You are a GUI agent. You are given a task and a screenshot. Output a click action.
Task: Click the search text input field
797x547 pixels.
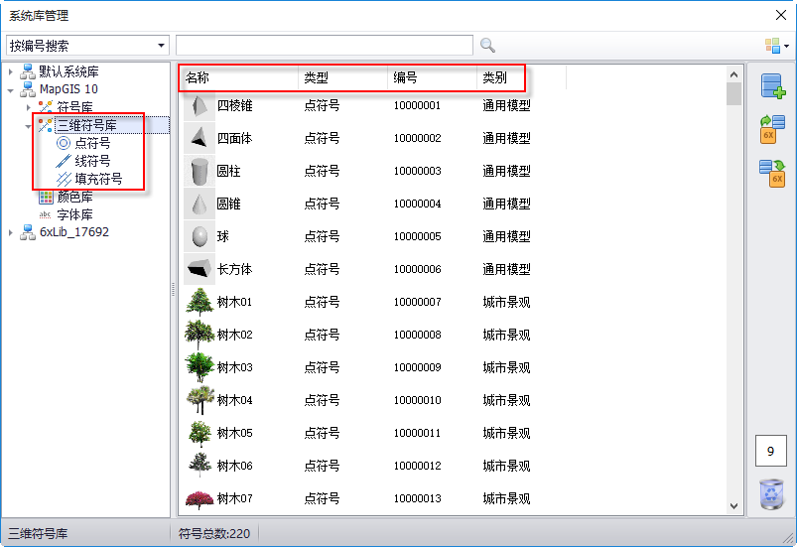324,45
